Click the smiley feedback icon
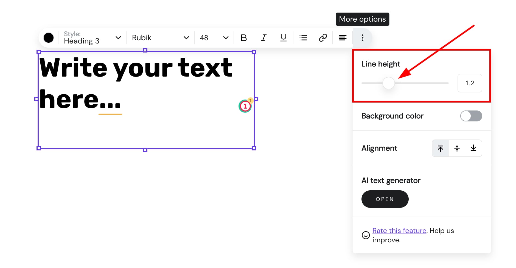The image size is (516, 268). [366, 235]
